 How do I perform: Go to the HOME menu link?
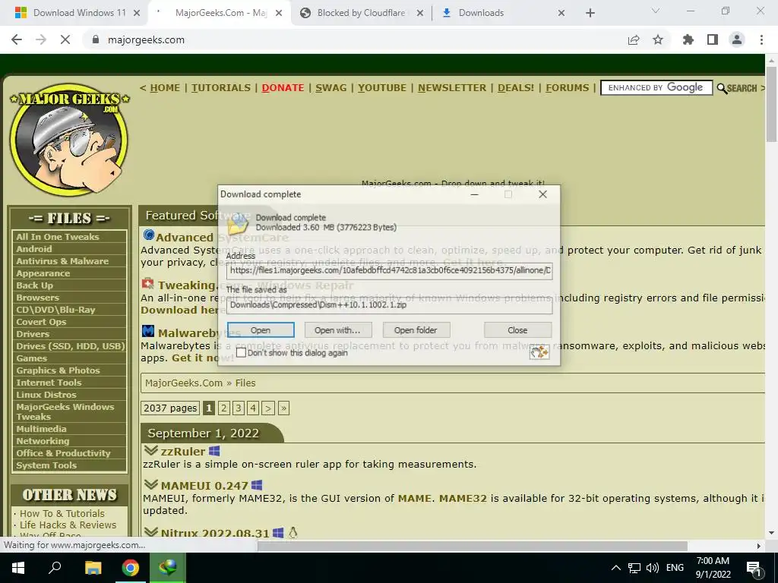pos(165,88)
